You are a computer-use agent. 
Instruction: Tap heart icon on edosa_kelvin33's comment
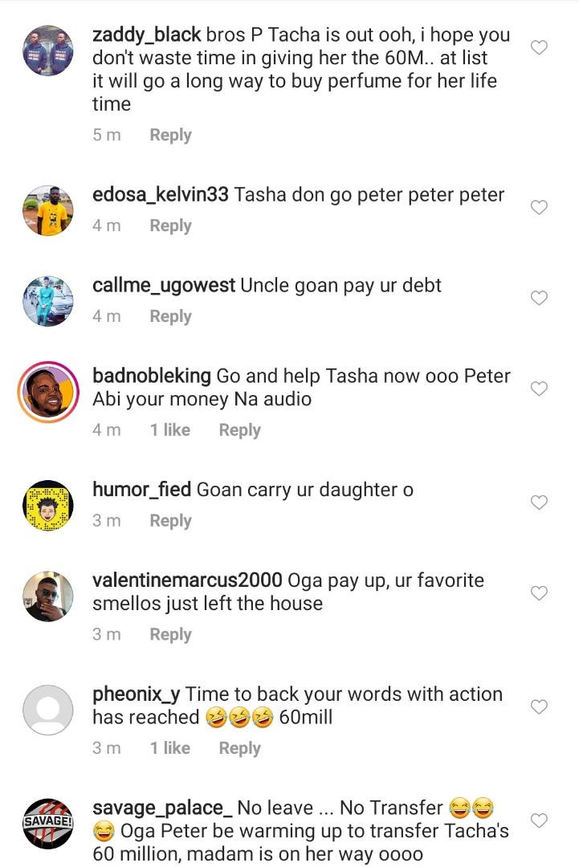[x=540, y=207]
